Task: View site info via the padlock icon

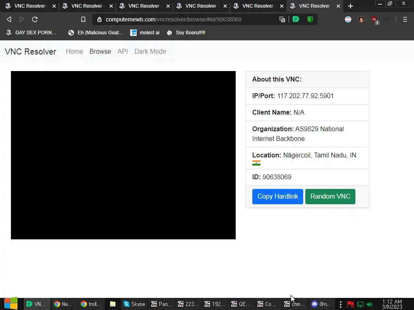Action: pos(99,19)
